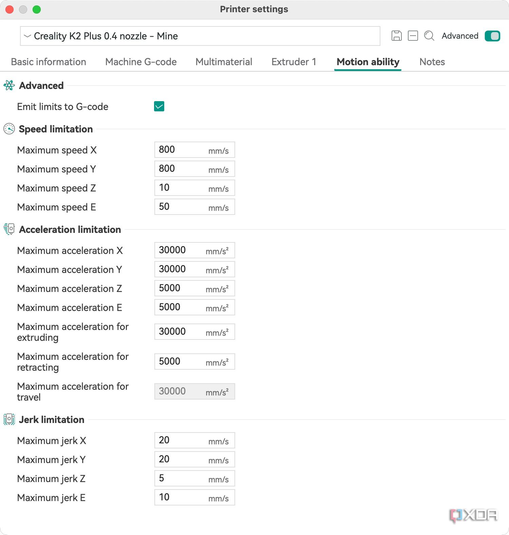Click the Emit limits to G-code label
The height and width of the screenshot is (535, 509).
(63, 107)
